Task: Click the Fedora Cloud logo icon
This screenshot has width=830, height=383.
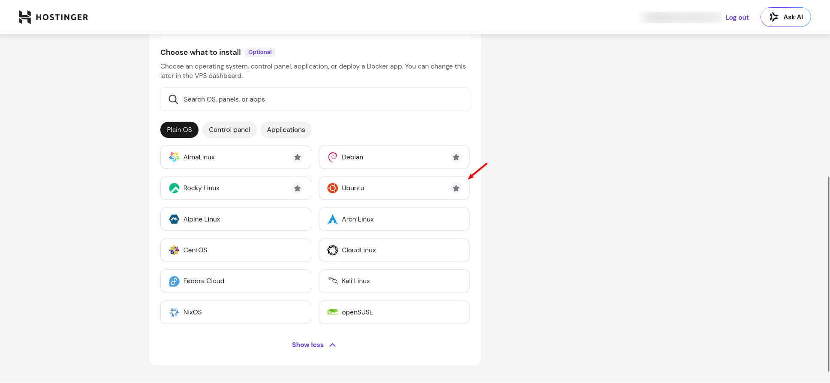Action: (x=174, y=281)
